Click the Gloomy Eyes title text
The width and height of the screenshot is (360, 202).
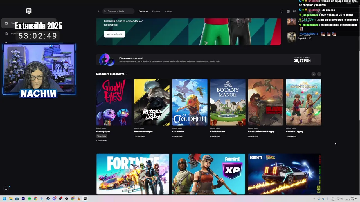103,132
